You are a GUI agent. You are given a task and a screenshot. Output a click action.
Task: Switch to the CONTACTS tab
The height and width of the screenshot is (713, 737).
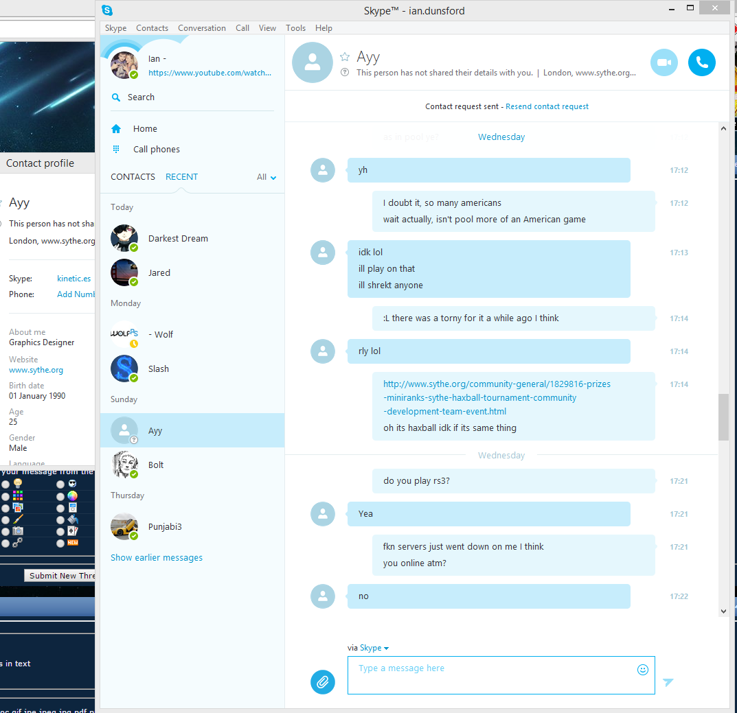coord(133,176)
